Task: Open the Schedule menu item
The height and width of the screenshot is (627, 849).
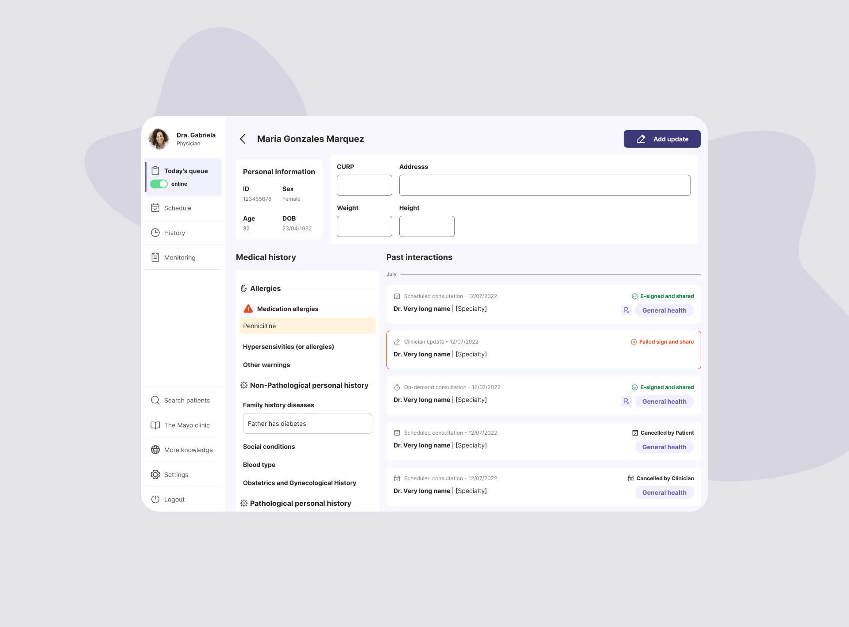Action: click(178, 208)
